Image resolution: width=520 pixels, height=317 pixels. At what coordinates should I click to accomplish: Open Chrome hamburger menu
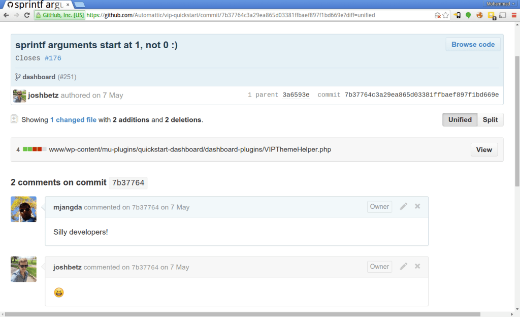point(514,15)
